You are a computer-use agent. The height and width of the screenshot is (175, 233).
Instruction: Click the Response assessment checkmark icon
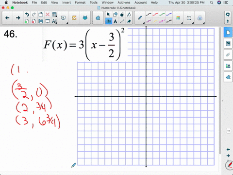pos(74,18)
